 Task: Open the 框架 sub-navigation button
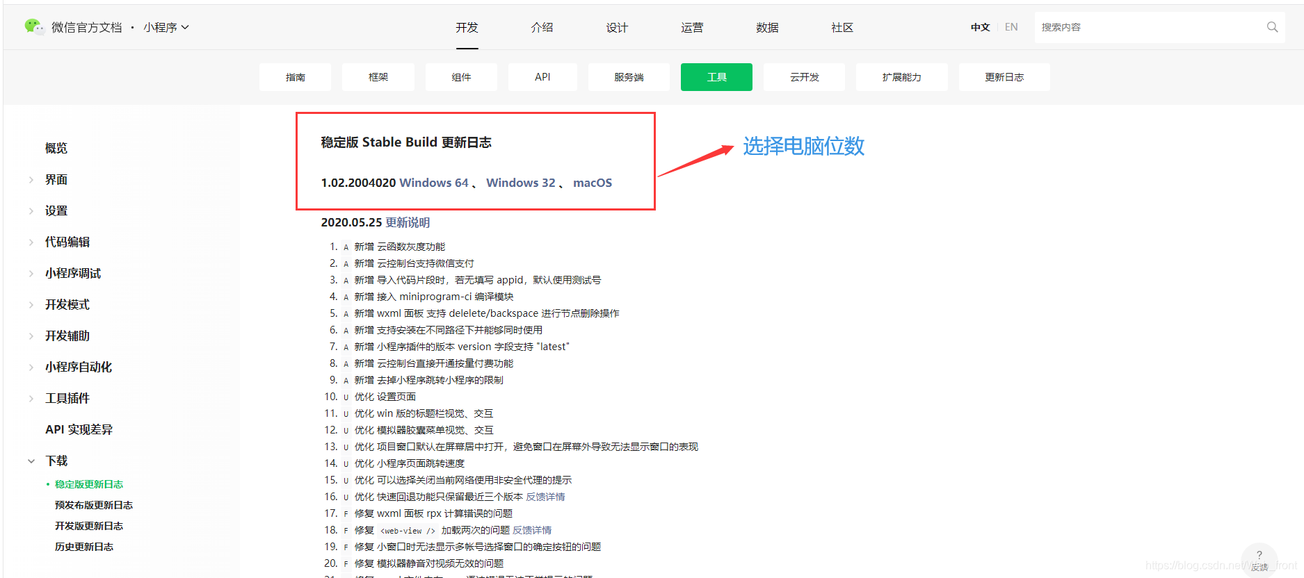point(378,77)
